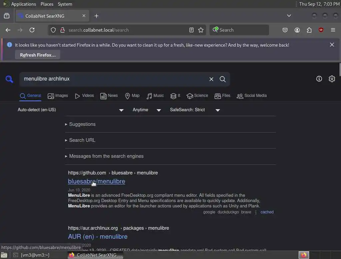Open the System menu
341x259 pixels.
[x=65, y=4]
